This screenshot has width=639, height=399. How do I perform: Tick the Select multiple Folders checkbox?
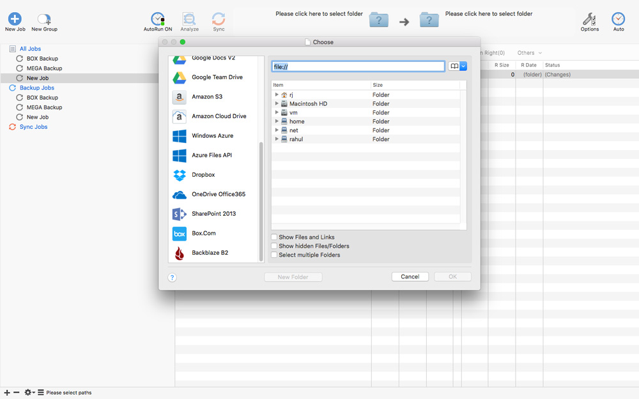[x=274, y=255]
